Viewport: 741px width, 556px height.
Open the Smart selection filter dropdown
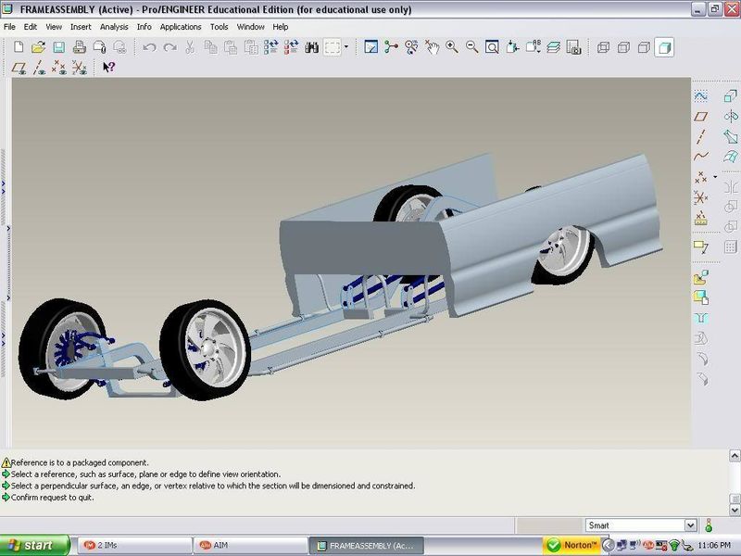[x=690, y=525]
